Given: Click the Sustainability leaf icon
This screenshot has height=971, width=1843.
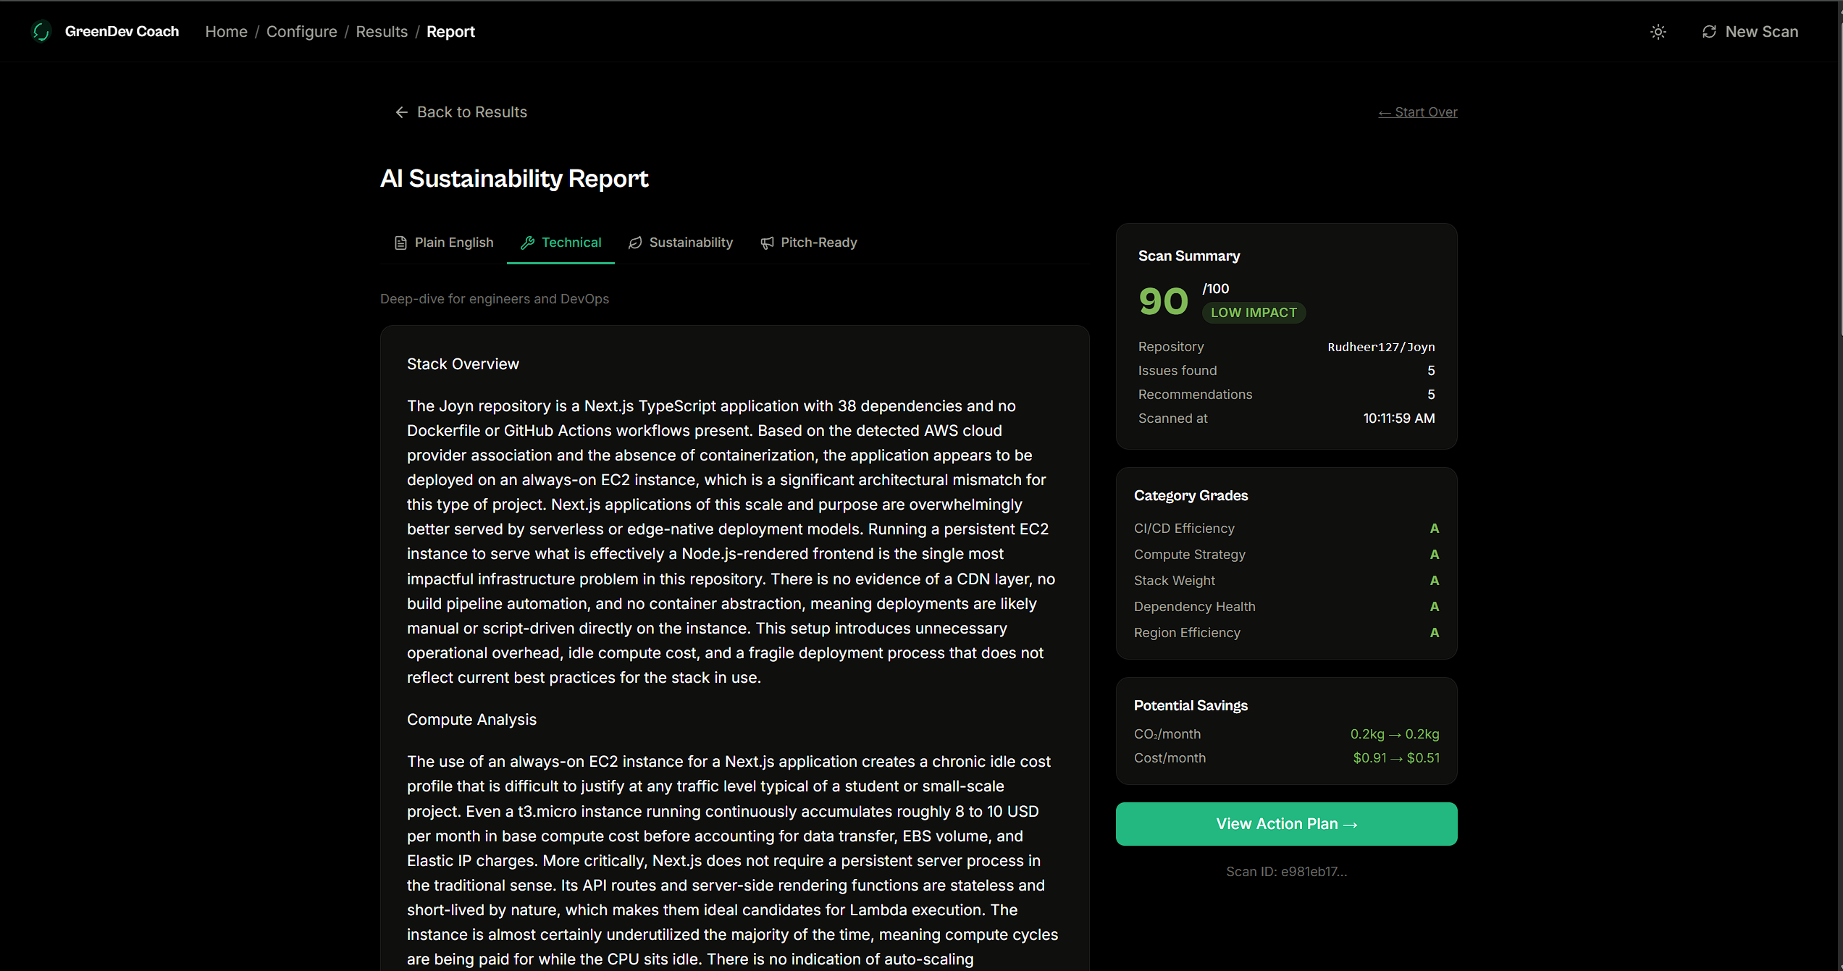Looking at the screenshot, I should coord(635,243).
